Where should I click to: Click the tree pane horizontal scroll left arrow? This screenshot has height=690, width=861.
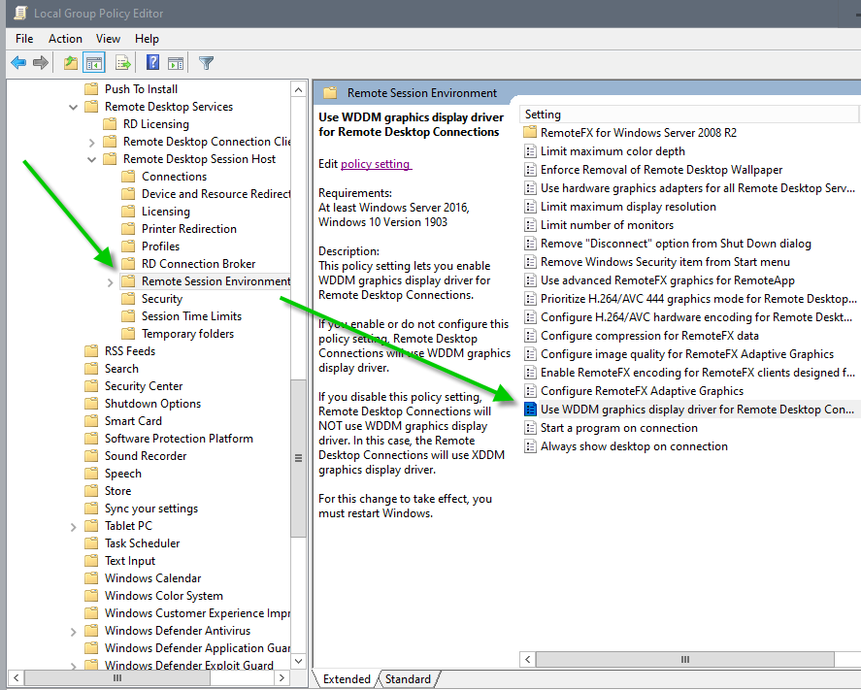click(x=16, y=678)
